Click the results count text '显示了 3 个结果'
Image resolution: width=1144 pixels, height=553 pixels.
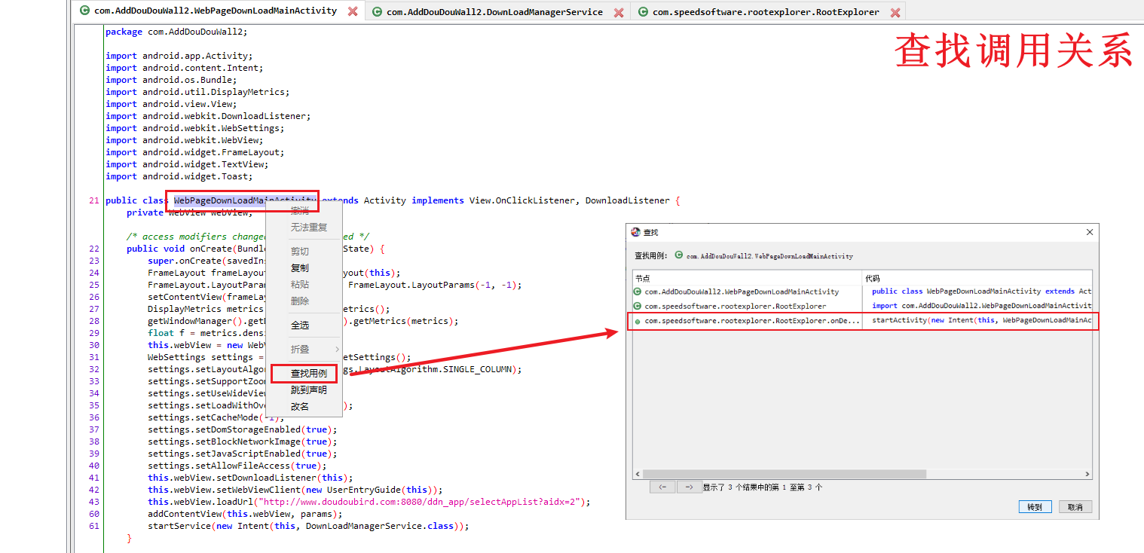click(x=763, y=487)
